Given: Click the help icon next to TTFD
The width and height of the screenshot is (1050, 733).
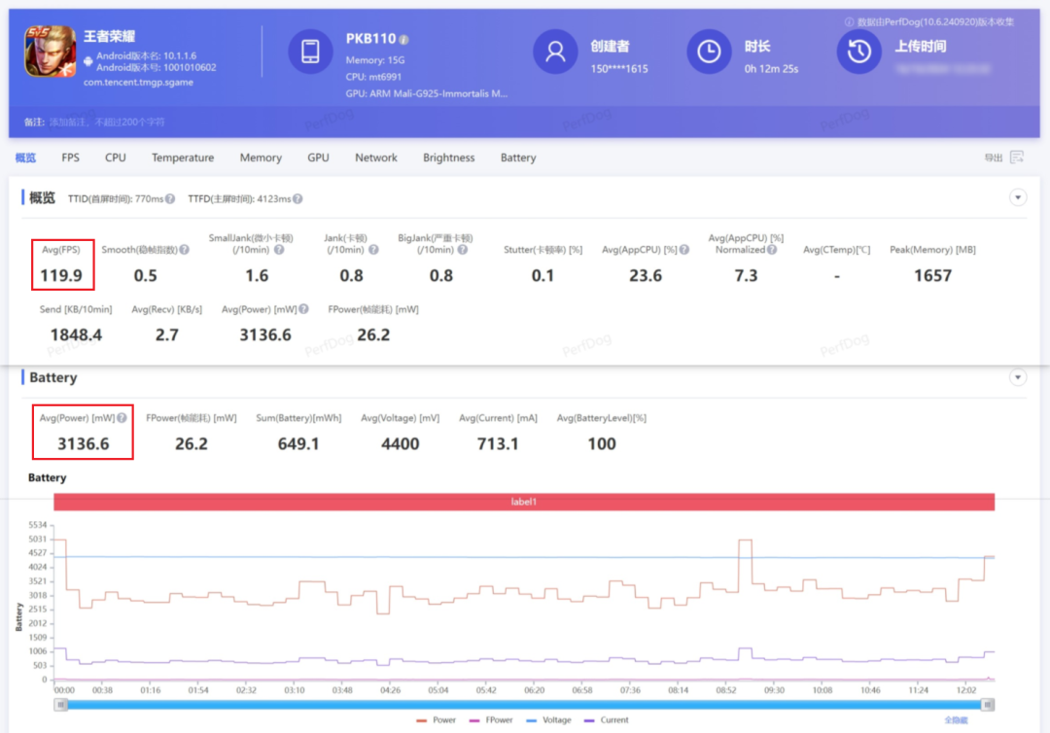Looking at the screenshot, I should tap(297, 198).
